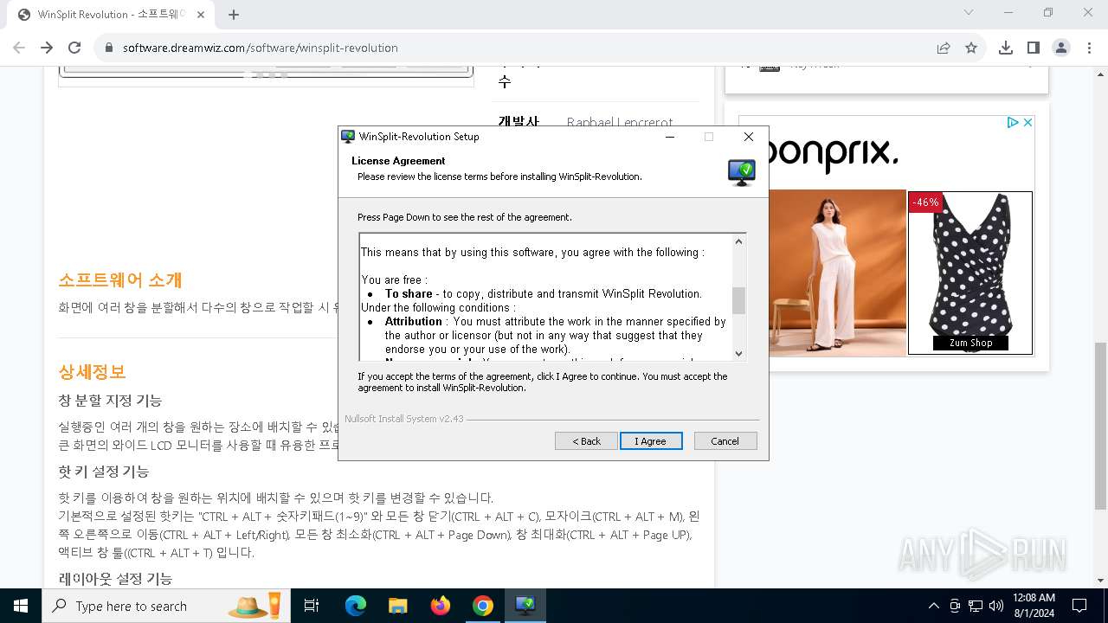Click the AdChoices icon
The width and height of the screenshot is (1108, 623).
pyautogui.click(x=1013, y=123)
